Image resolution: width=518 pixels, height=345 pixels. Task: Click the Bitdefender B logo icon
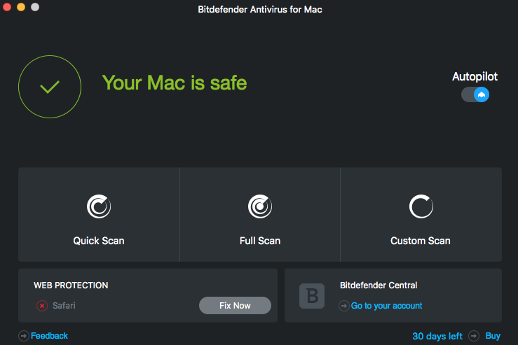pos(312,296)
